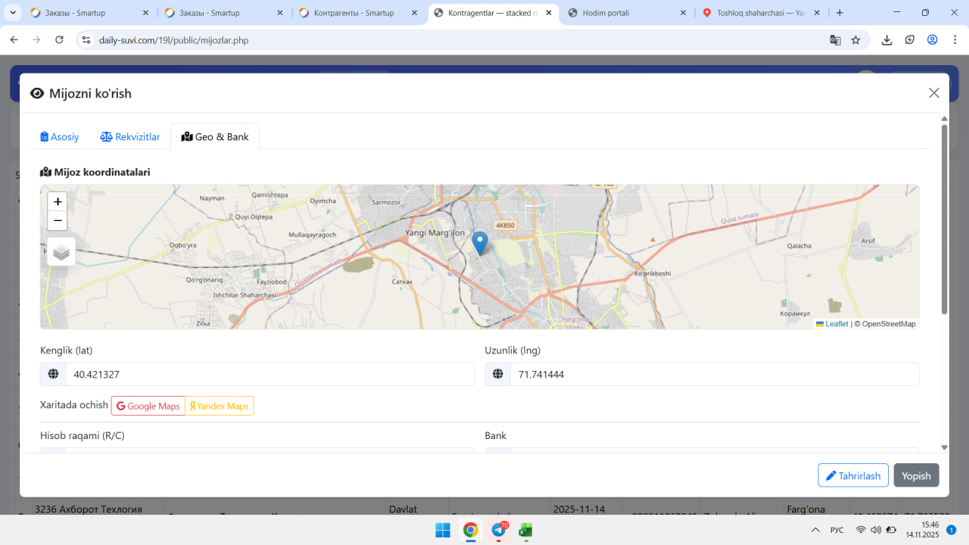
Task: Open Telegram from the taskbar
Action: pyautogui.click(x=498, y=530)
